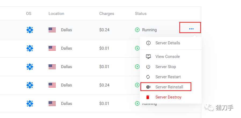The image size is (241, 118).
Task: Click the View Console monitor icon
Action: (x=148, y=57)
